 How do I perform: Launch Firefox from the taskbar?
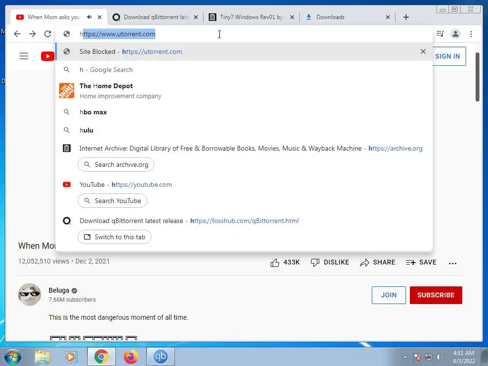pyautogui.click(x=131, y=356)
